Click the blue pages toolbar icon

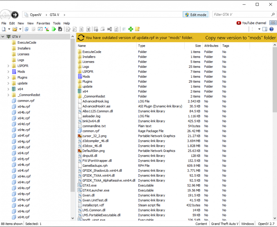pyautogui.click(x=27, y=29)
